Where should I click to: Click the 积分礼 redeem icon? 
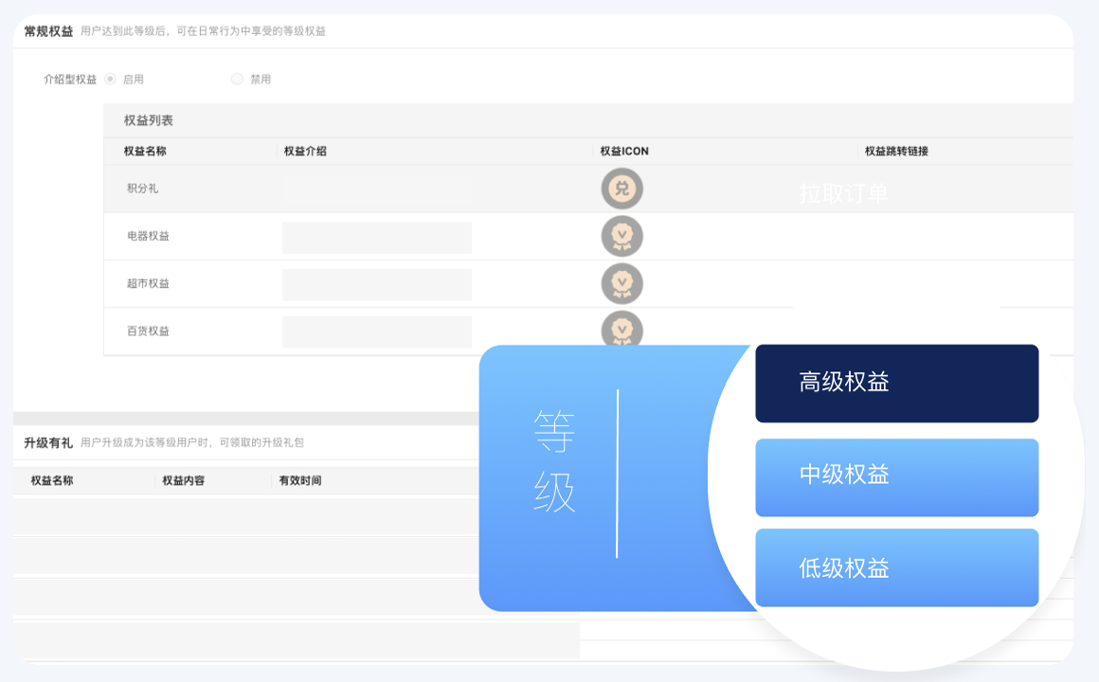pyautogui.click(x=622, y=188)
